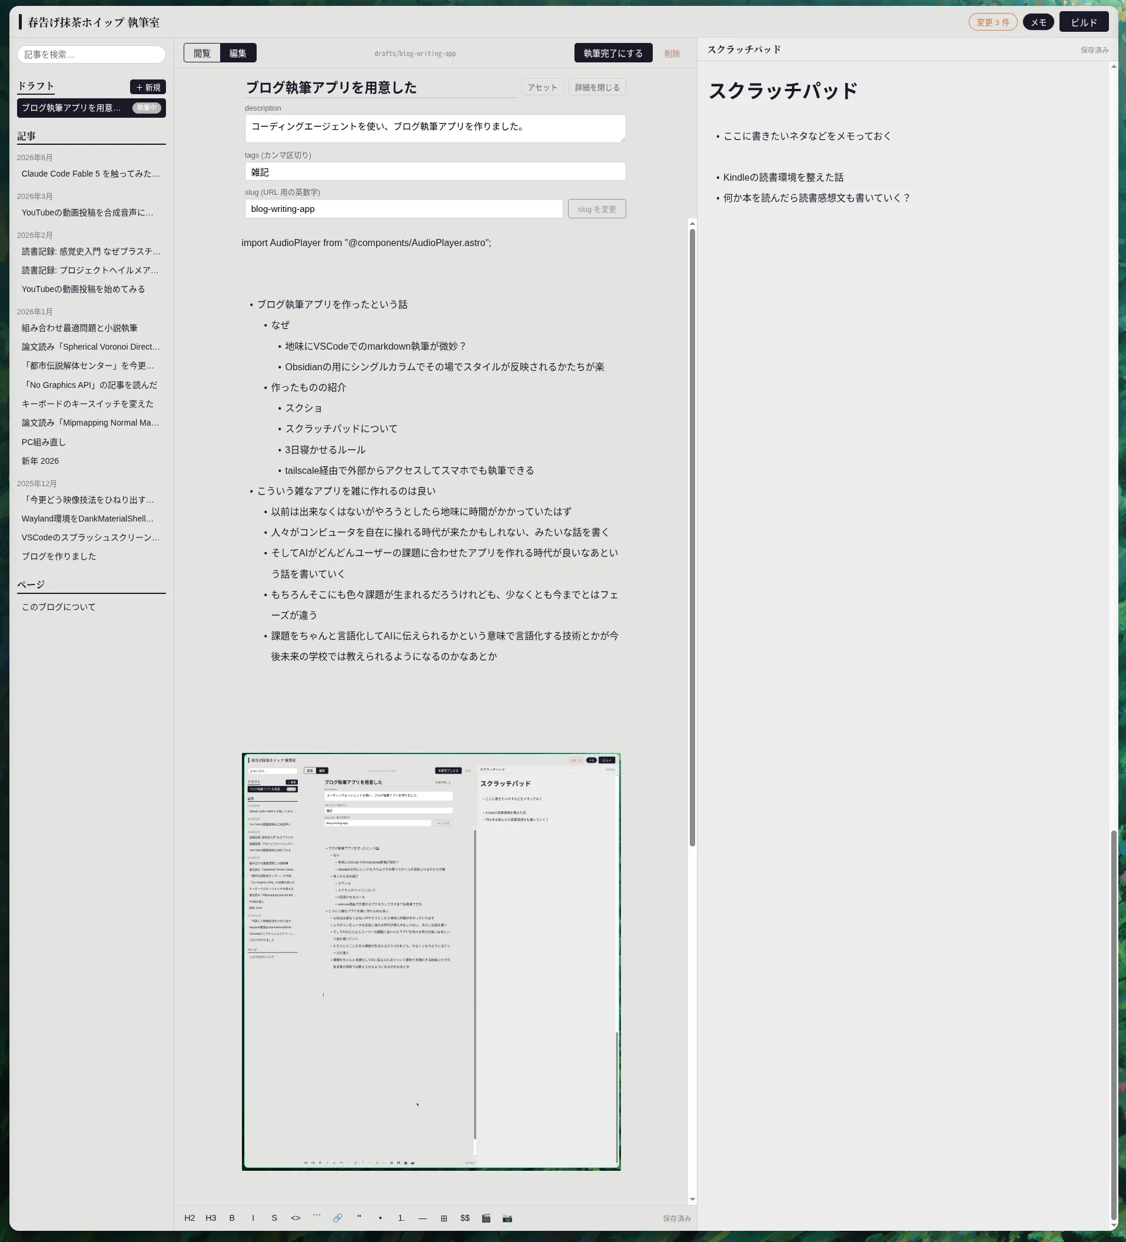Open article Claude Code Fable 5 を触ってみた
Viewport: 1126px width, 1242px height.
[x=91, y=174]
